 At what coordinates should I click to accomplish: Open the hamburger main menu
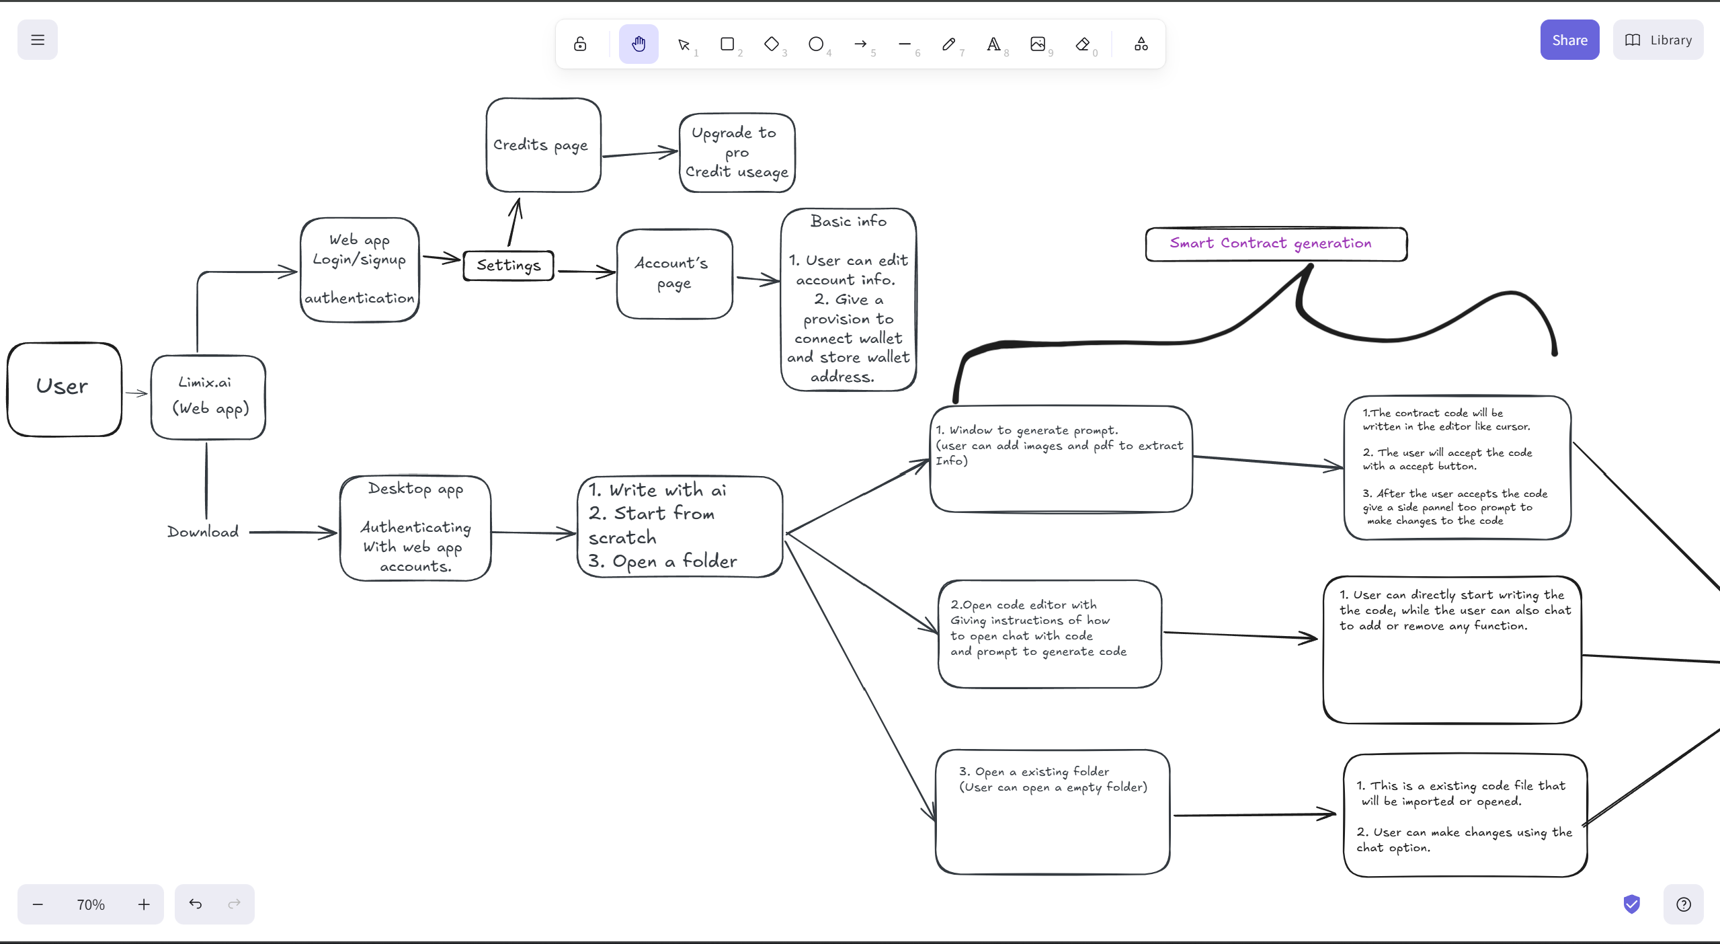[x=37, y=40]
